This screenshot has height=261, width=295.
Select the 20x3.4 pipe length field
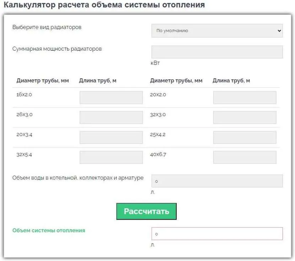[x=111, y=137]
